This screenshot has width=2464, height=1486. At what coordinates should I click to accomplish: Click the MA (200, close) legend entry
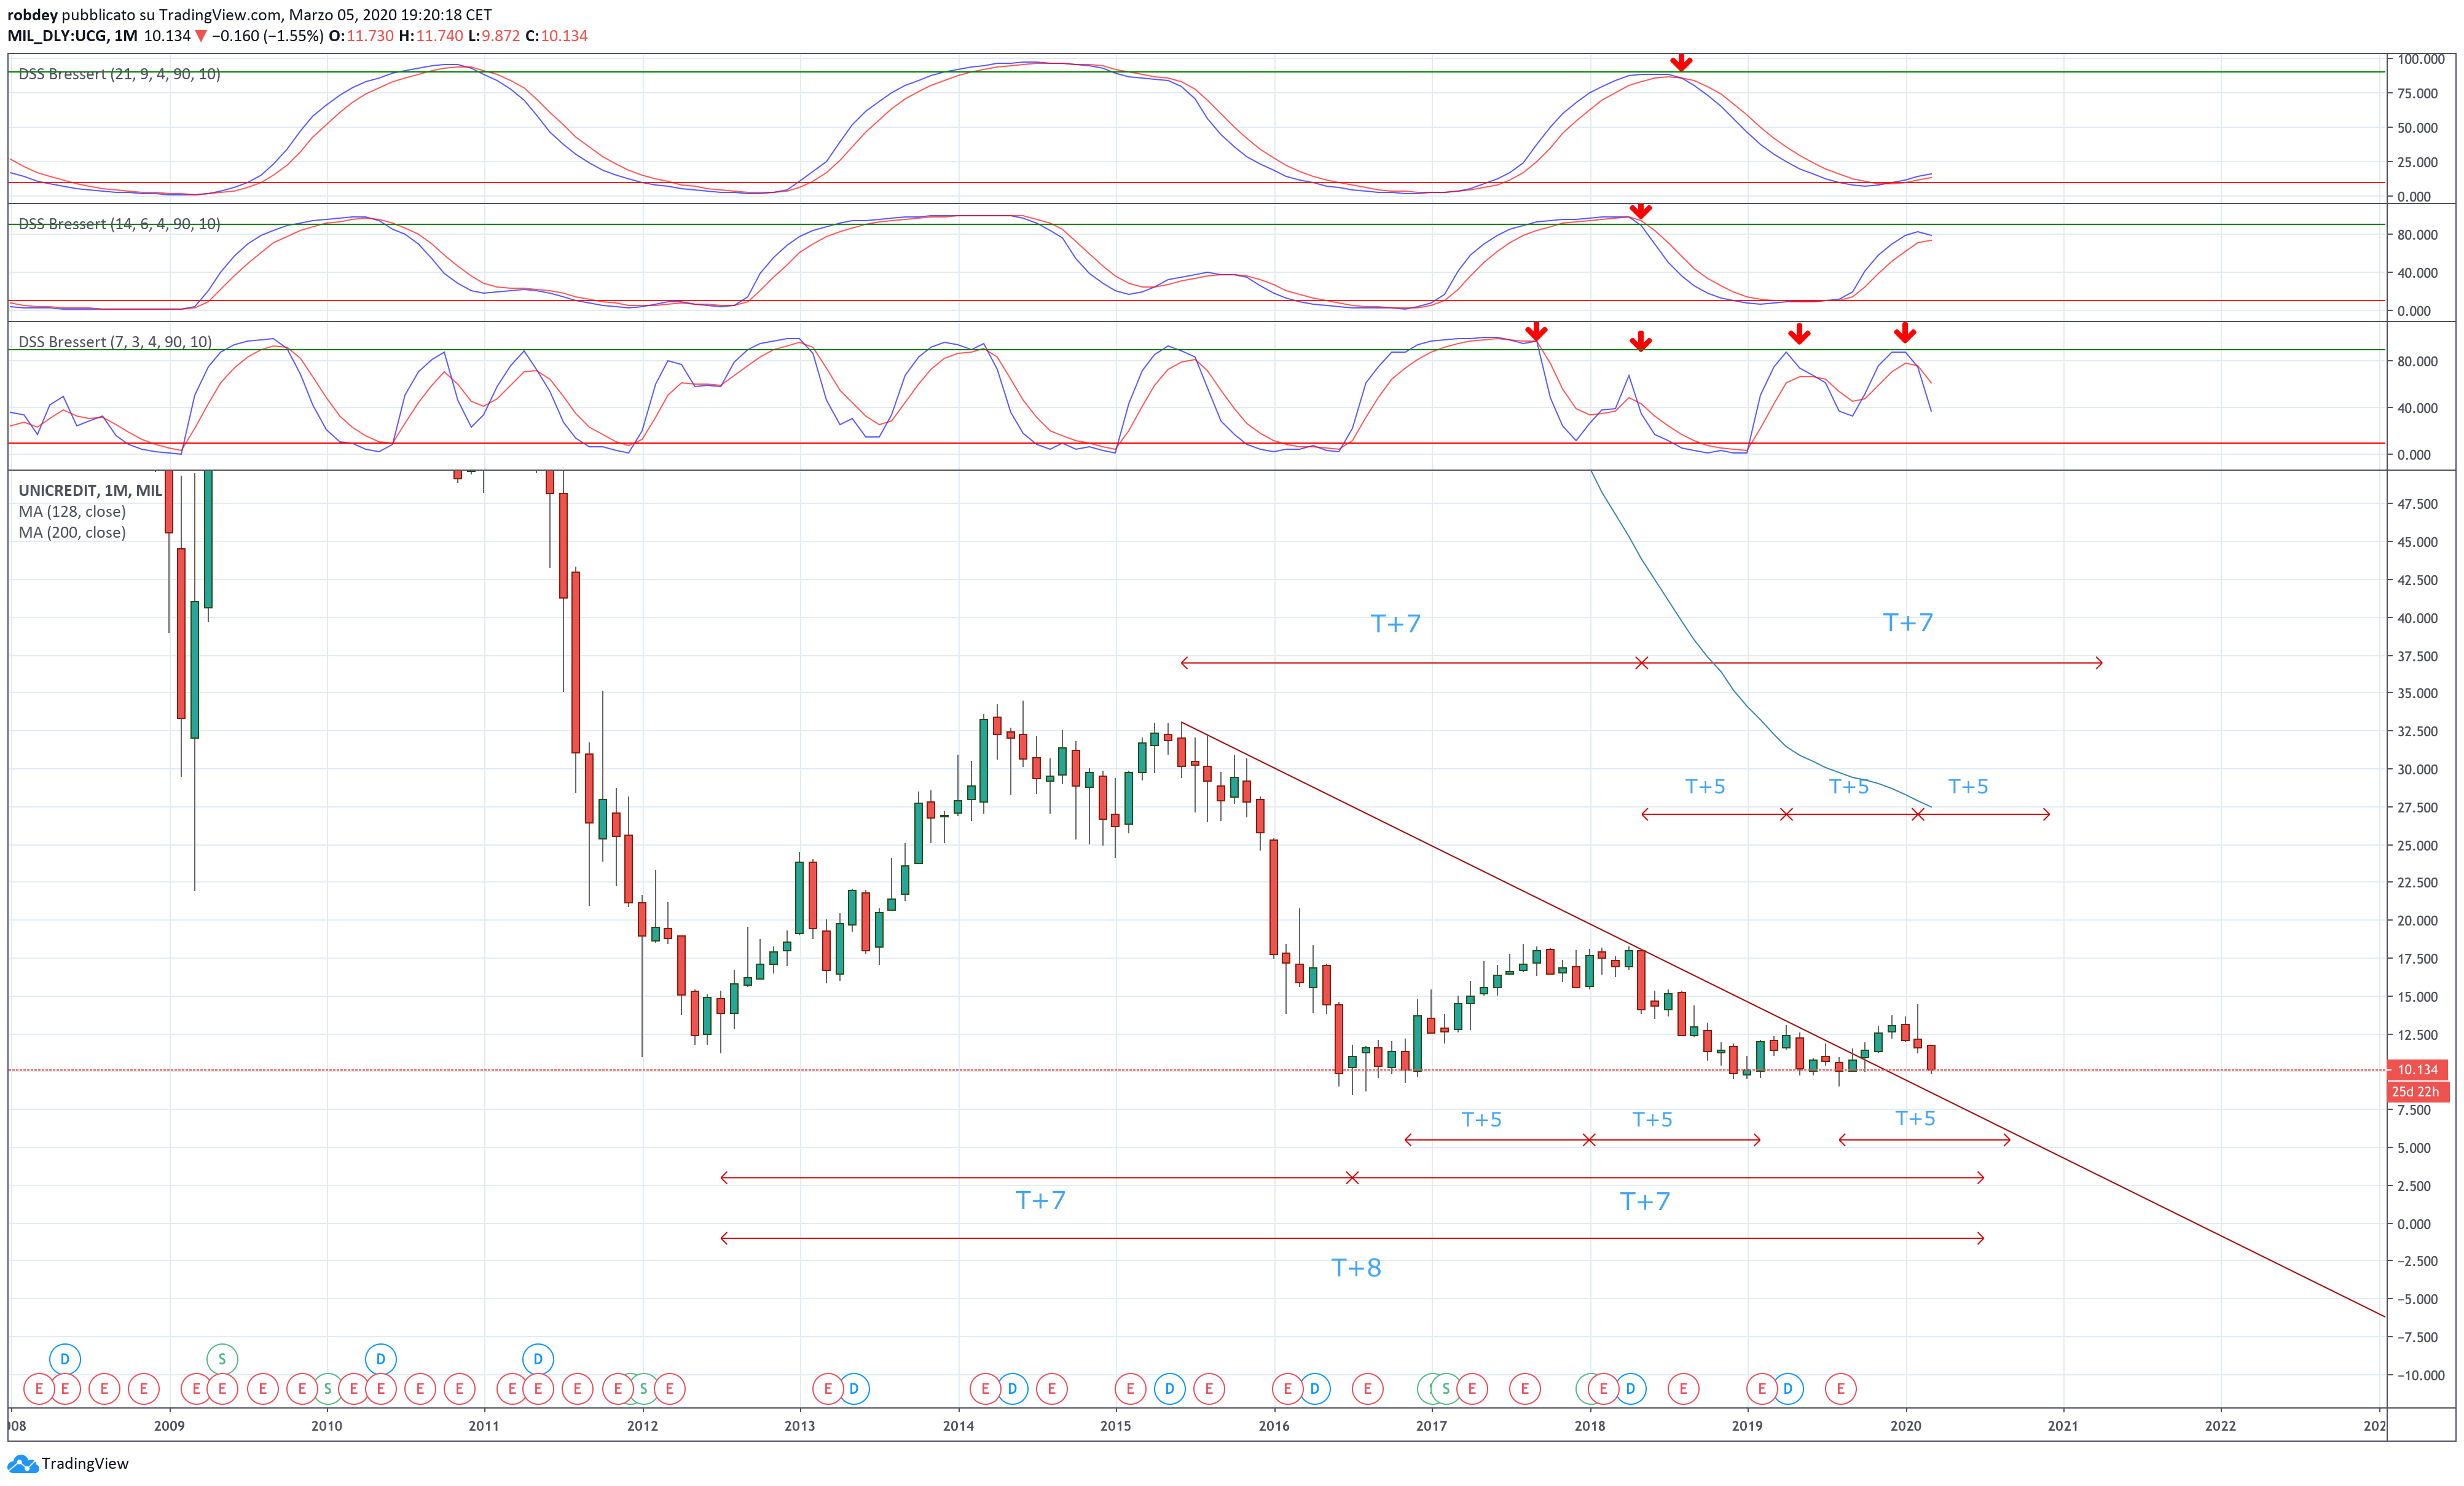pyautogui.click(x=72, y=533)
